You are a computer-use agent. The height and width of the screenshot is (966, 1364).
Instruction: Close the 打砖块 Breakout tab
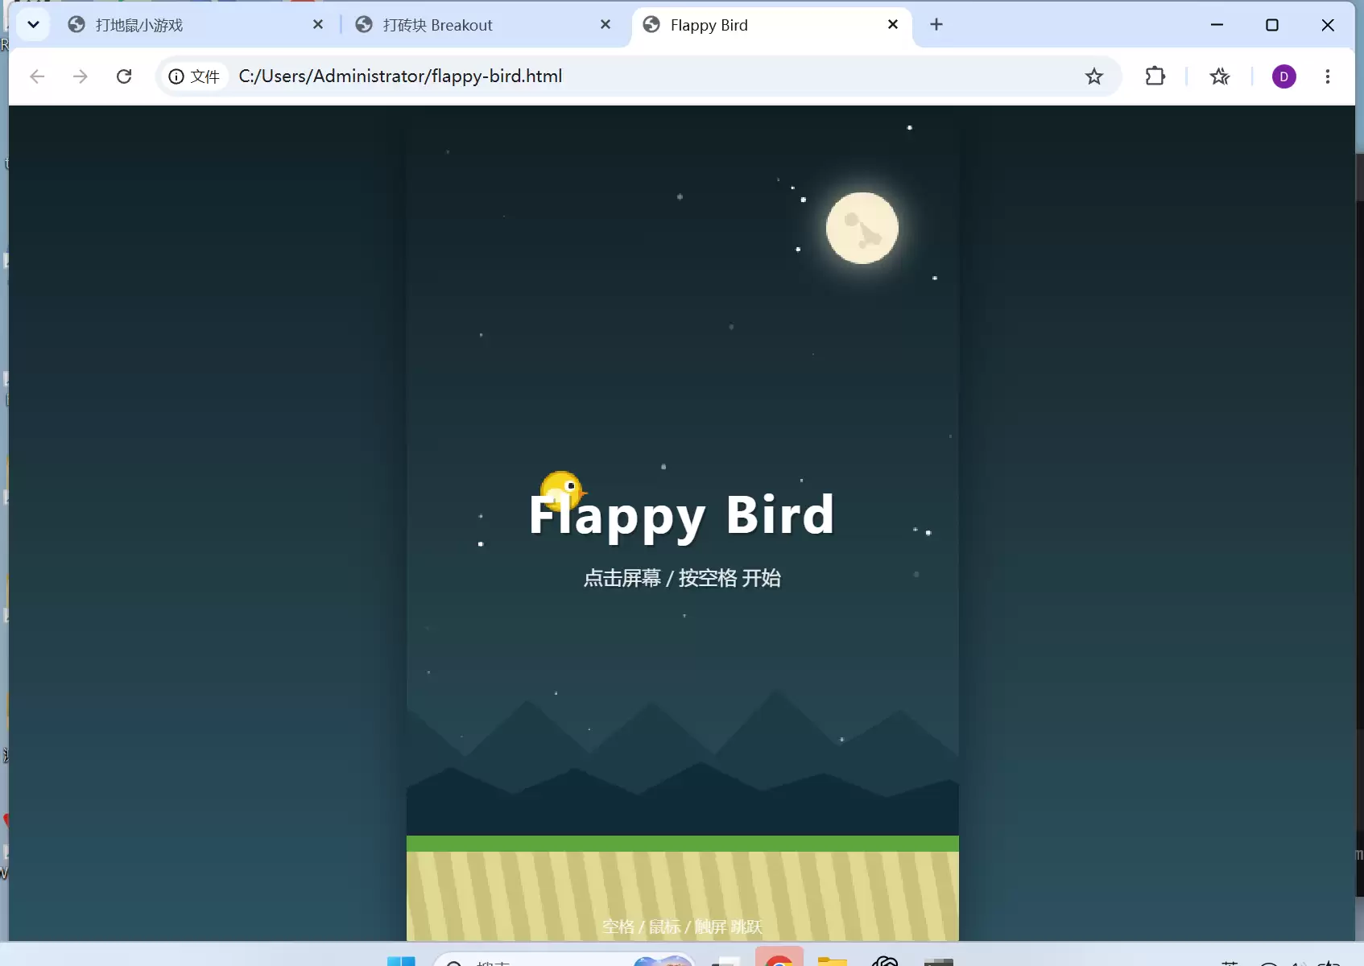click(606, 25)
